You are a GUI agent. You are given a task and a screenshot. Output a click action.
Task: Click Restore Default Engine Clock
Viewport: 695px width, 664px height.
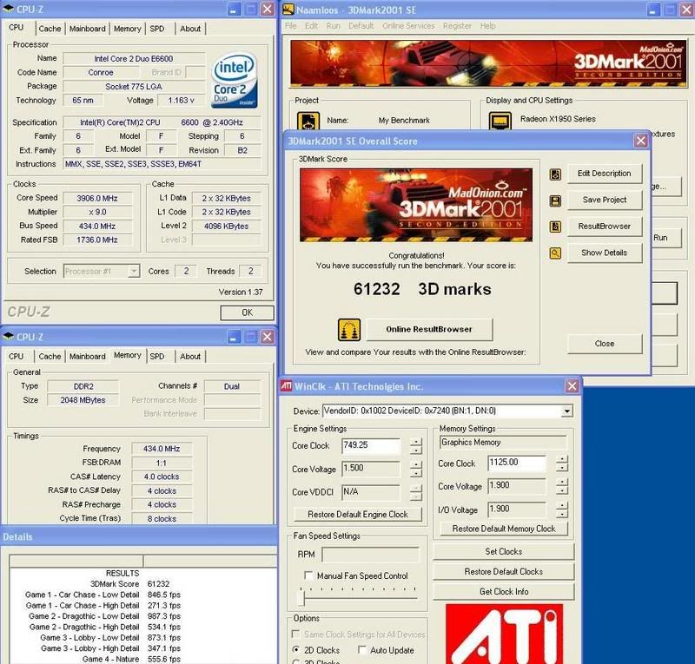[x=358, y=515]
